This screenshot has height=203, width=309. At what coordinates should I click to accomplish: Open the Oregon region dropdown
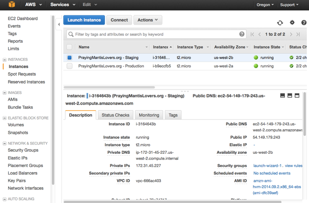(x=265, y=5)
